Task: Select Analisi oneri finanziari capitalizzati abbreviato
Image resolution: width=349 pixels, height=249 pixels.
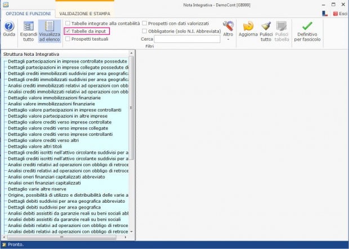Action: point(56,177)
